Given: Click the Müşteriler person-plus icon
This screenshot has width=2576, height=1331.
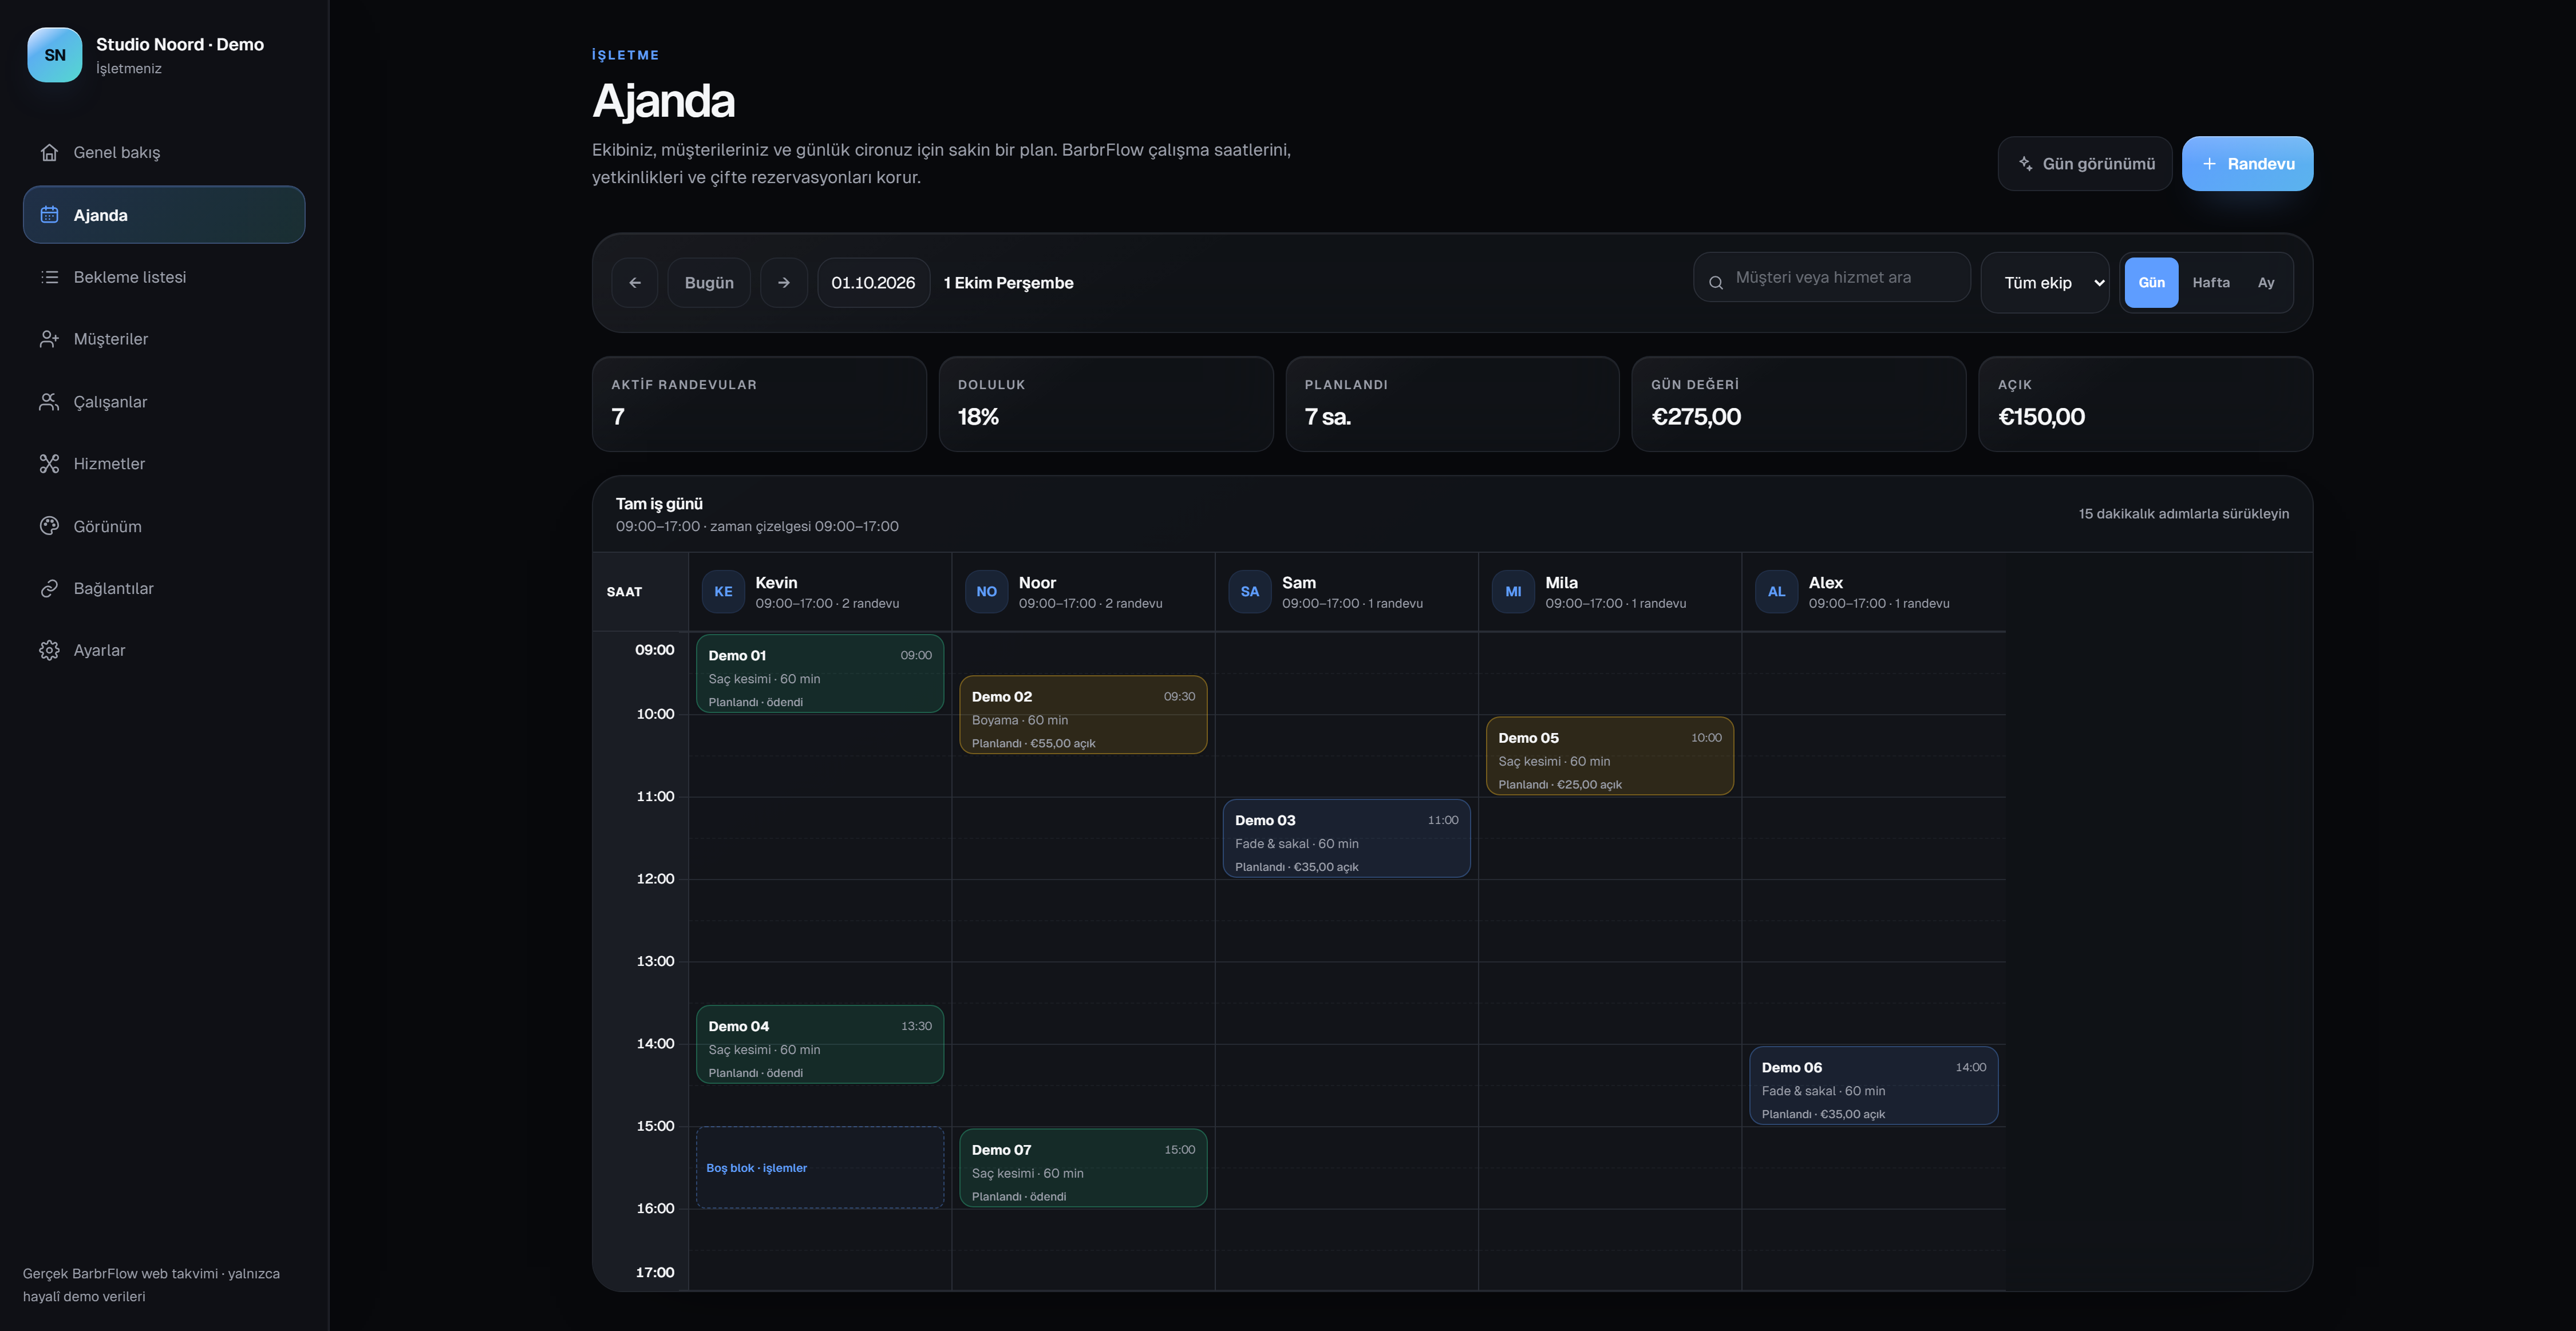Looking at the screenshot, I should 49,339.
